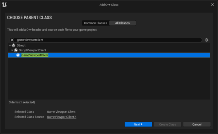Click Next to continue
218x134 pixels.
(x=138, y=125)
